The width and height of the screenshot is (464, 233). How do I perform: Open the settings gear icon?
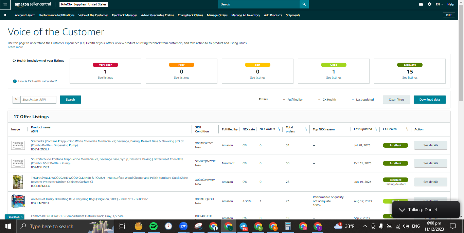pyautogui.click(x=429, y=4)
